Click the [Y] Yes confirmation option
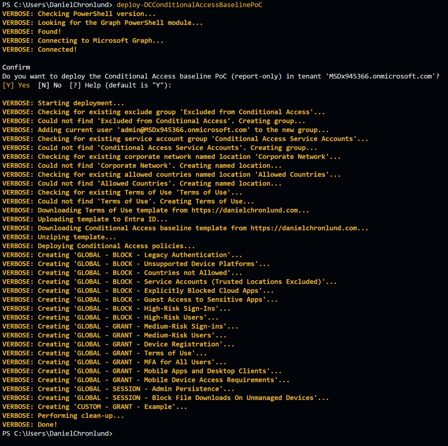448x446 pixels. coord(16,85)
